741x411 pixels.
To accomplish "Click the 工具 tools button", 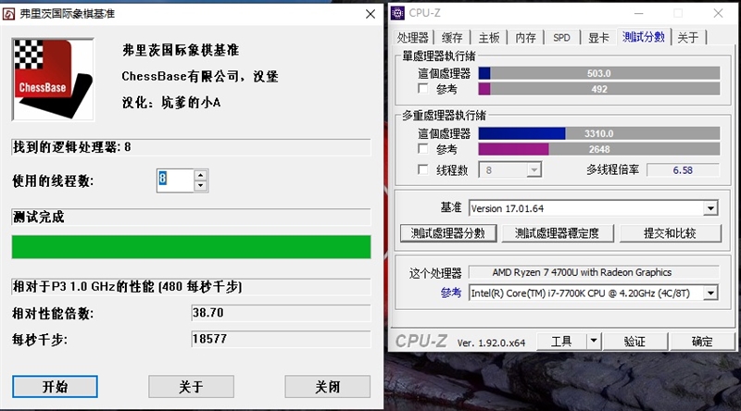I will 561,341.
